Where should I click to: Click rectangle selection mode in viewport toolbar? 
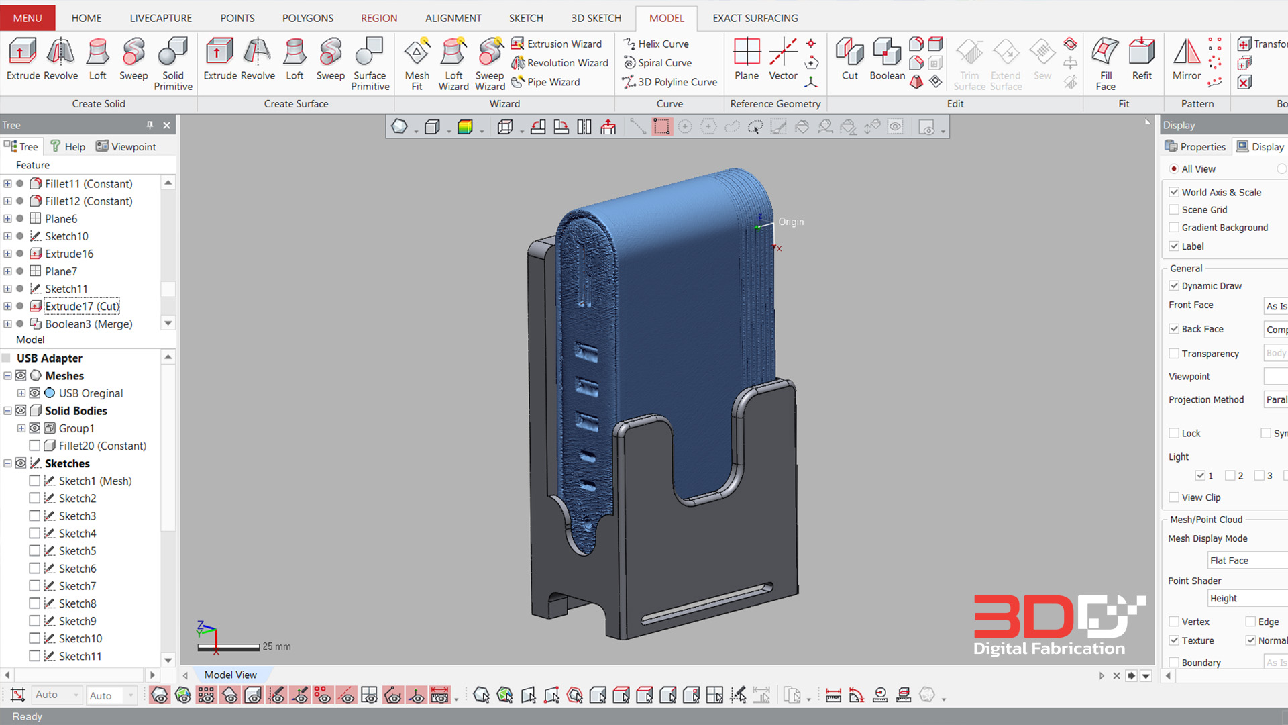[x=661, y=127]
